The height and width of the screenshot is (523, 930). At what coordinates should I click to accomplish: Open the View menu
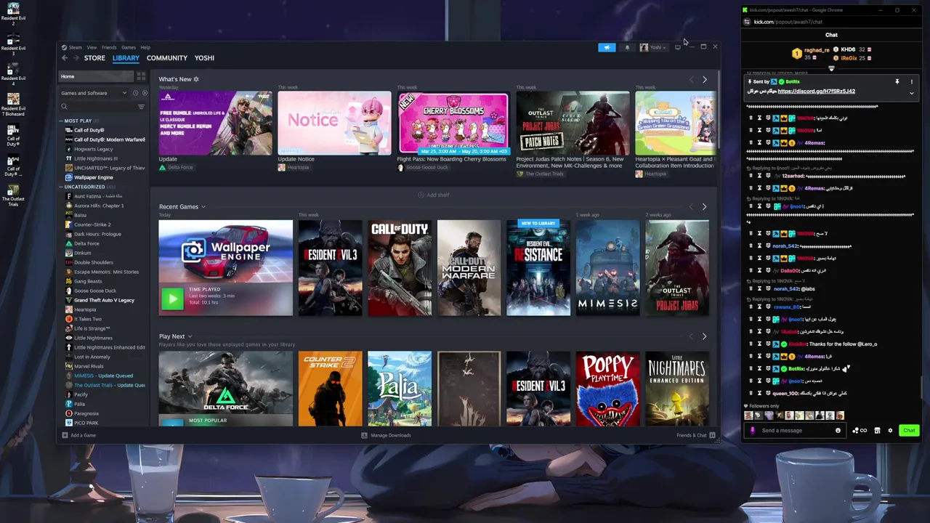(92, 47)
